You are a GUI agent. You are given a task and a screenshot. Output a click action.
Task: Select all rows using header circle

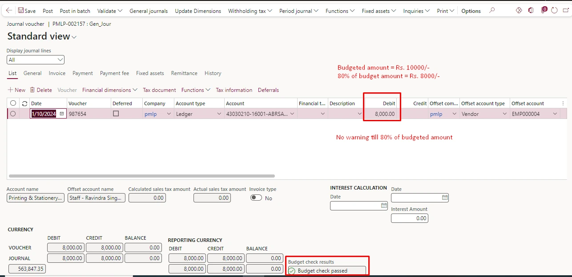pos(13,103)
